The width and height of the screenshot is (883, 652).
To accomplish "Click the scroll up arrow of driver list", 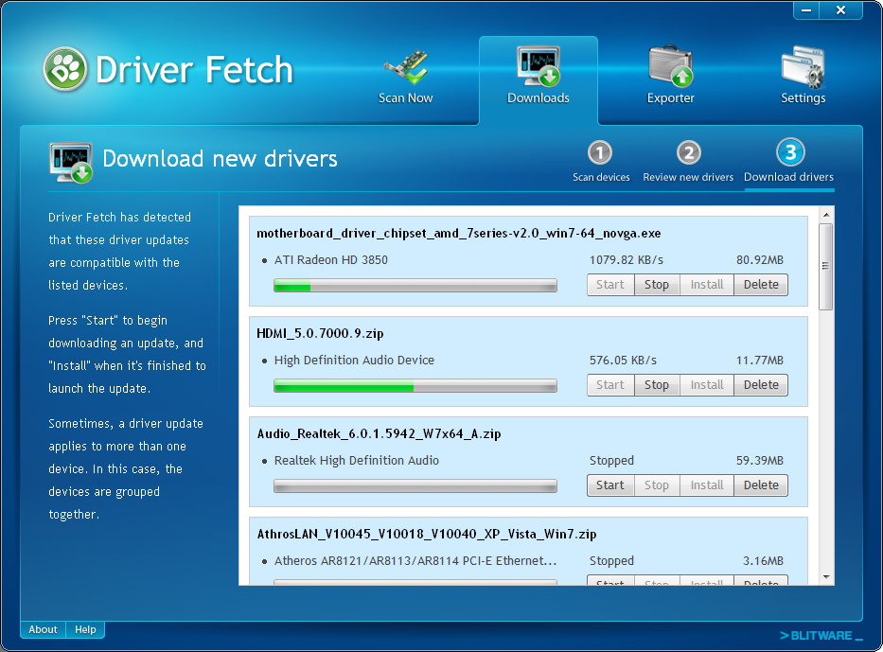I will 826,215.
